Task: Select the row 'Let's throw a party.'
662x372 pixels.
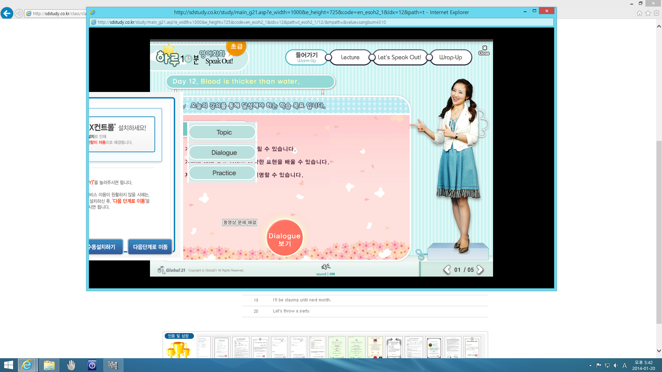Action: 365,311
